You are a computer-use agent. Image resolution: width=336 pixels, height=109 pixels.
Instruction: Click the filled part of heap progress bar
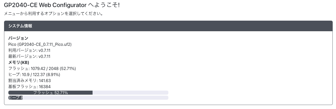tap(15, 98)
